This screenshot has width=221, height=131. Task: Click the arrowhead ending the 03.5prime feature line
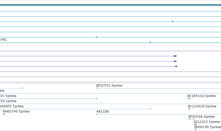[97, 99]
